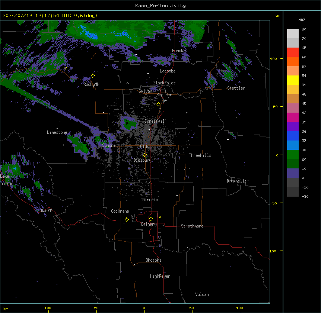The width and height of the screenshot is (321, 313).
Task: Click the yellow diamond marker below Cochrane
Action: pos(127,219)
